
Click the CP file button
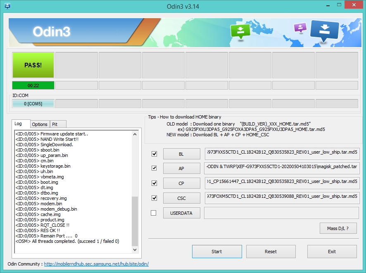pyautogui.click(x=181, y=183)
